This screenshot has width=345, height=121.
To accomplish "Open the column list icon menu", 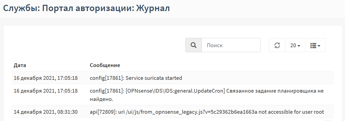I will pyautogui.click(x=315, y=45).
